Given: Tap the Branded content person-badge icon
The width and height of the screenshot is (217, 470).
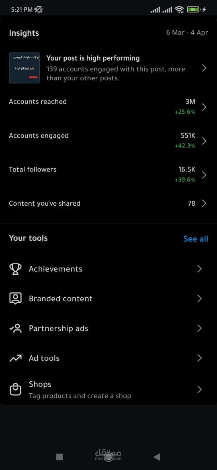Looking at the screenshot, I should (15, 298).
